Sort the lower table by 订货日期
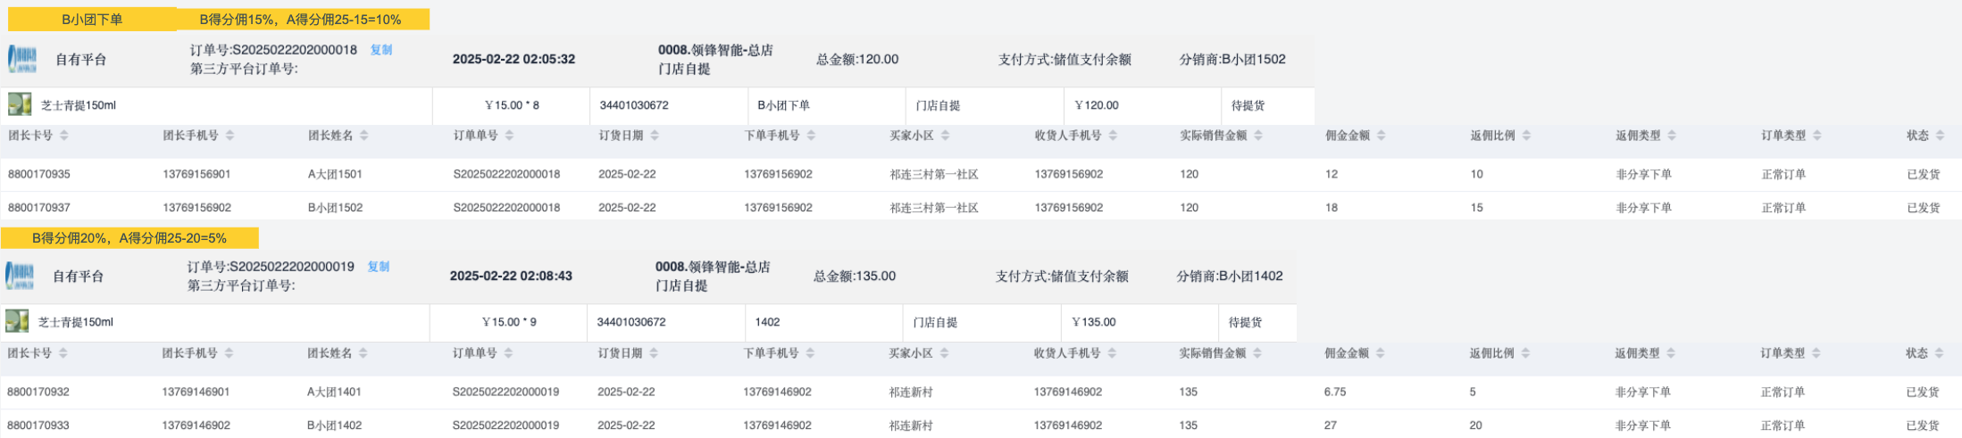The width and height of the screenshot is (1962, 438). [654, 353]
